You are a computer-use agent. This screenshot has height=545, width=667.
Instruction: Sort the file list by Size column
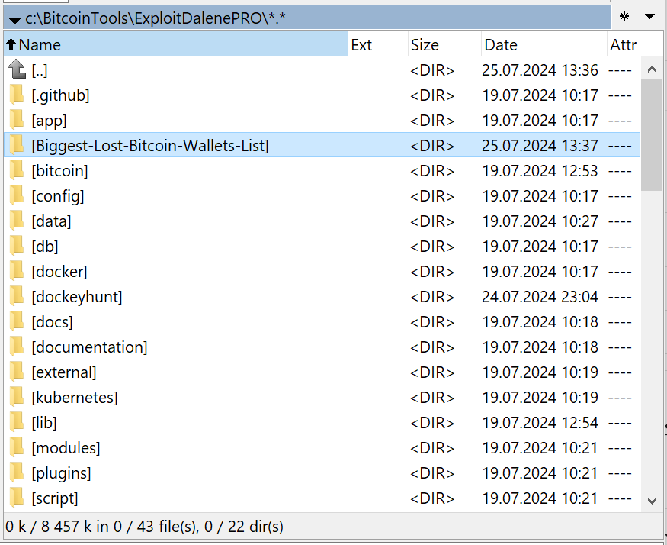click(444, 44)
